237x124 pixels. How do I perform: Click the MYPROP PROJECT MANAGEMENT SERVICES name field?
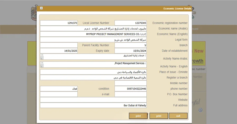93,34
